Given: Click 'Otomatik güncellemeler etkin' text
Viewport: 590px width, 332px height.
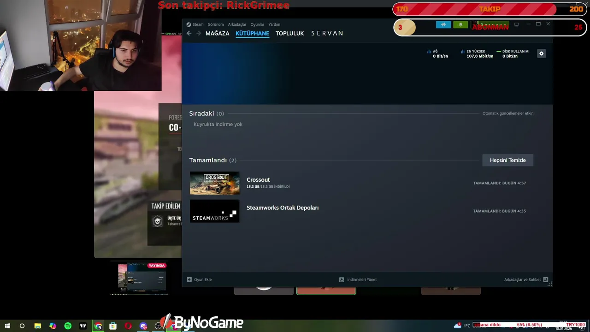Looking at the screenshot, I should (x=508, y=113).
